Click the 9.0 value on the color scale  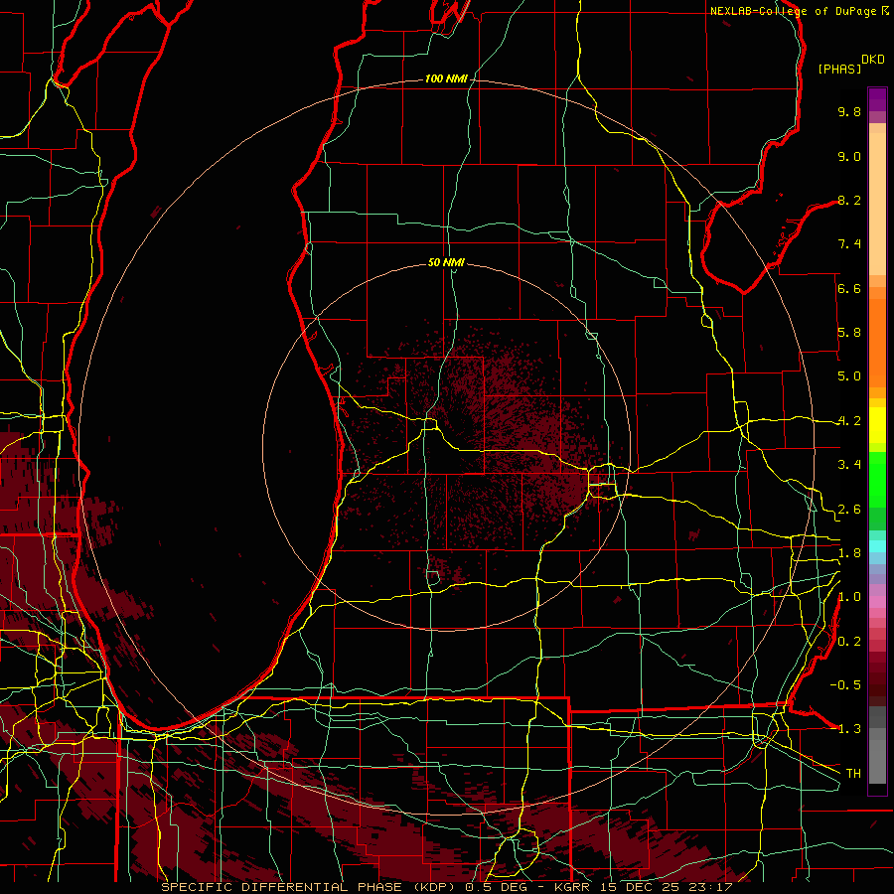click(849, 156)
